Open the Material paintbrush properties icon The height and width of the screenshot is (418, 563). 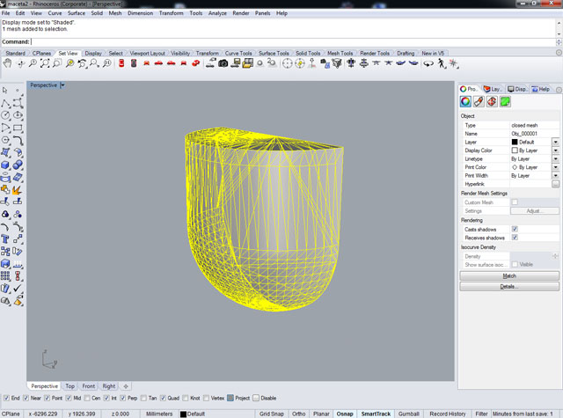point(479,101)
